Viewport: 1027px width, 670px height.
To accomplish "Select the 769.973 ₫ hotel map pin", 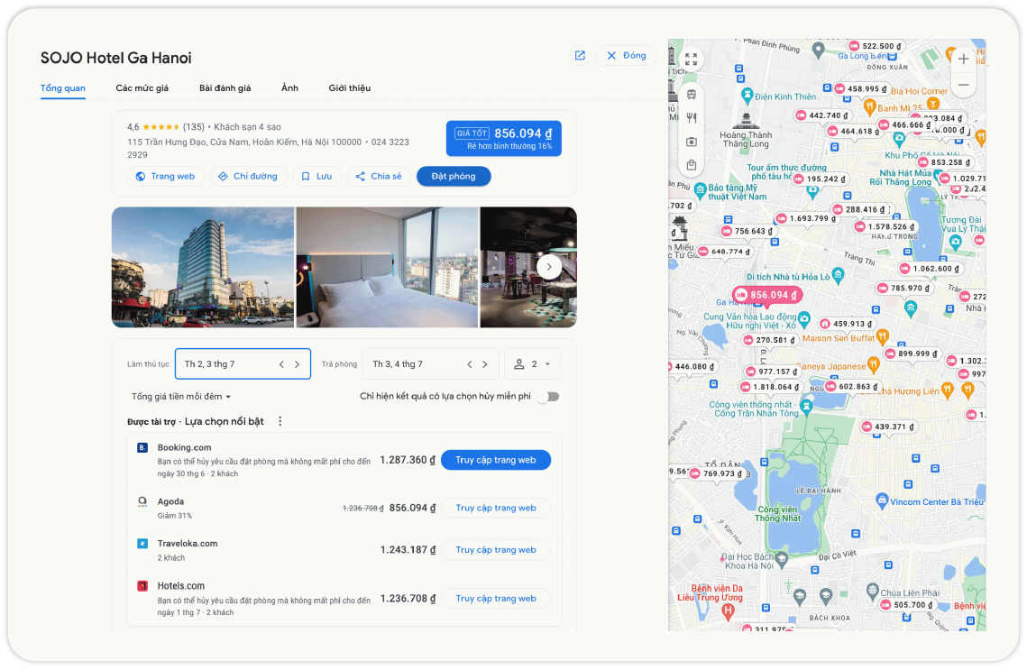I will point(717,473).
